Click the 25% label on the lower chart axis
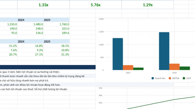 (100, 103)
